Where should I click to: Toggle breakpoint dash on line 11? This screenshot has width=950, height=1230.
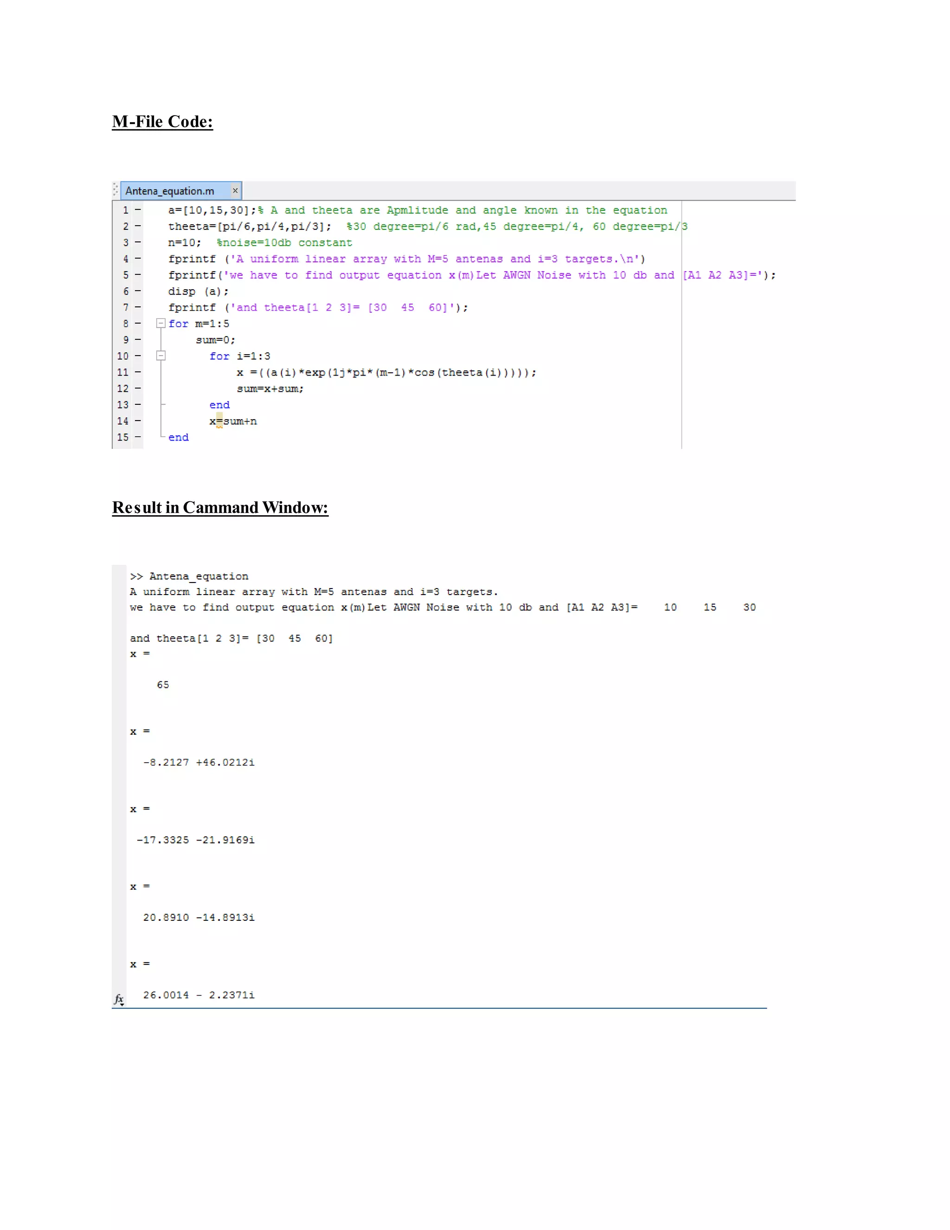tap(137, 372)
